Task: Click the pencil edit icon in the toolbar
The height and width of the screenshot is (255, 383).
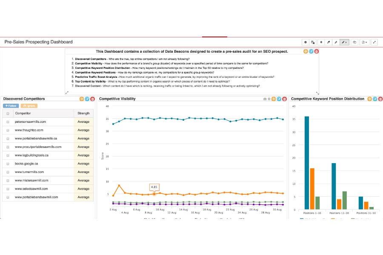Action: (343, 42)
